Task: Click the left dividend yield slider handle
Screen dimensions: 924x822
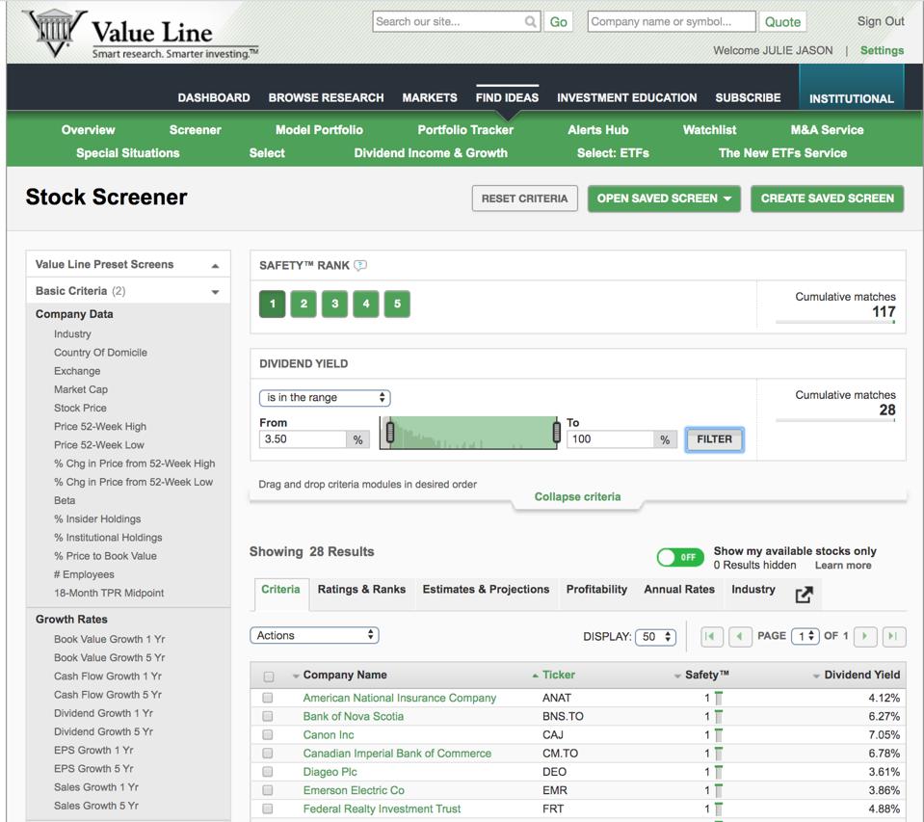Action: 389,434
